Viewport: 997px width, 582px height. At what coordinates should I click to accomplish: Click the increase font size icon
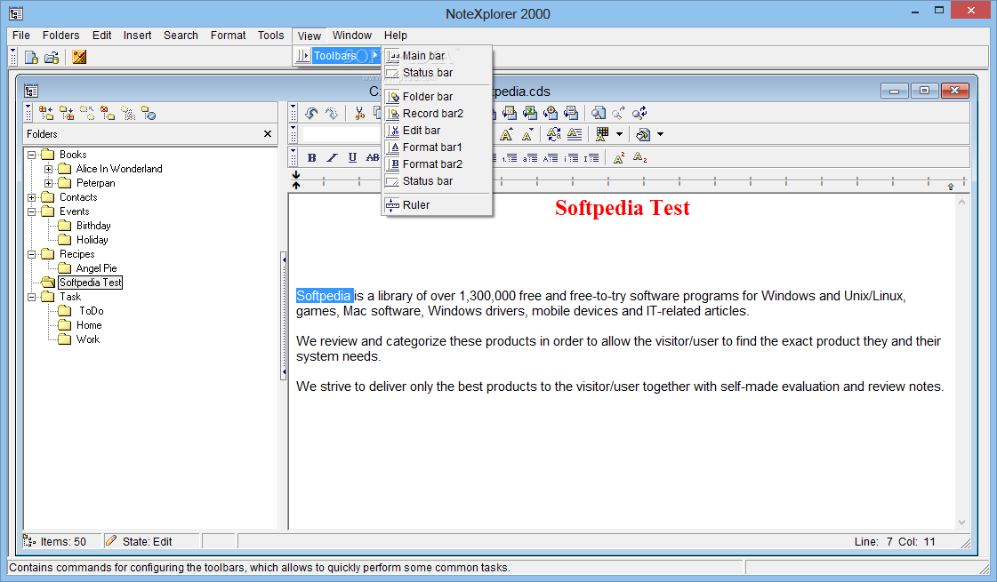506,134
